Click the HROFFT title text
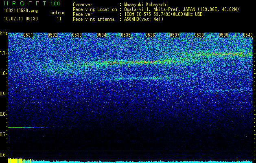 [26, 3]
